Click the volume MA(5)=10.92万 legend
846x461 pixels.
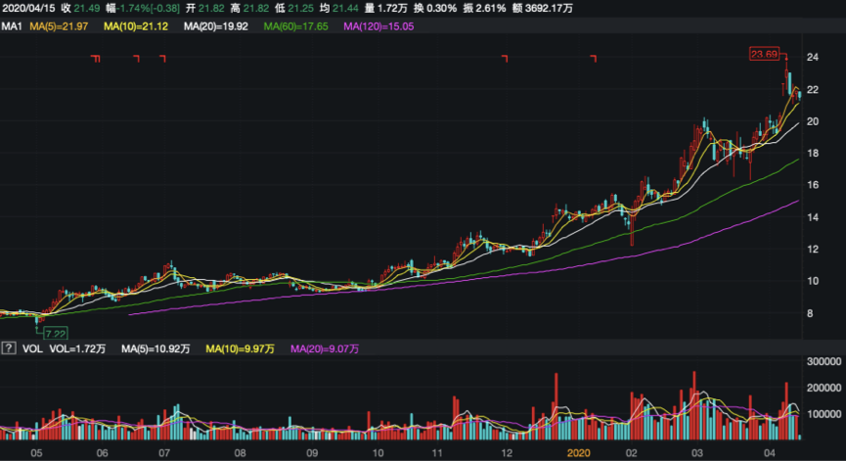pyautogui.click(x=156, y=348)
